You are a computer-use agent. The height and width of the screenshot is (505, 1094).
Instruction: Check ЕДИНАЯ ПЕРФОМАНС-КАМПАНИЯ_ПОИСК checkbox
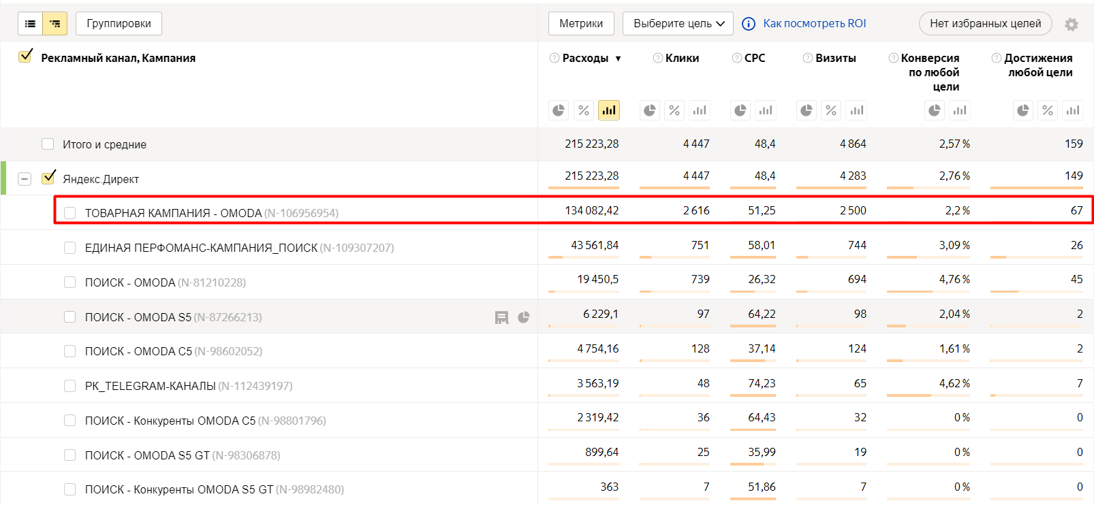[69, 248]
